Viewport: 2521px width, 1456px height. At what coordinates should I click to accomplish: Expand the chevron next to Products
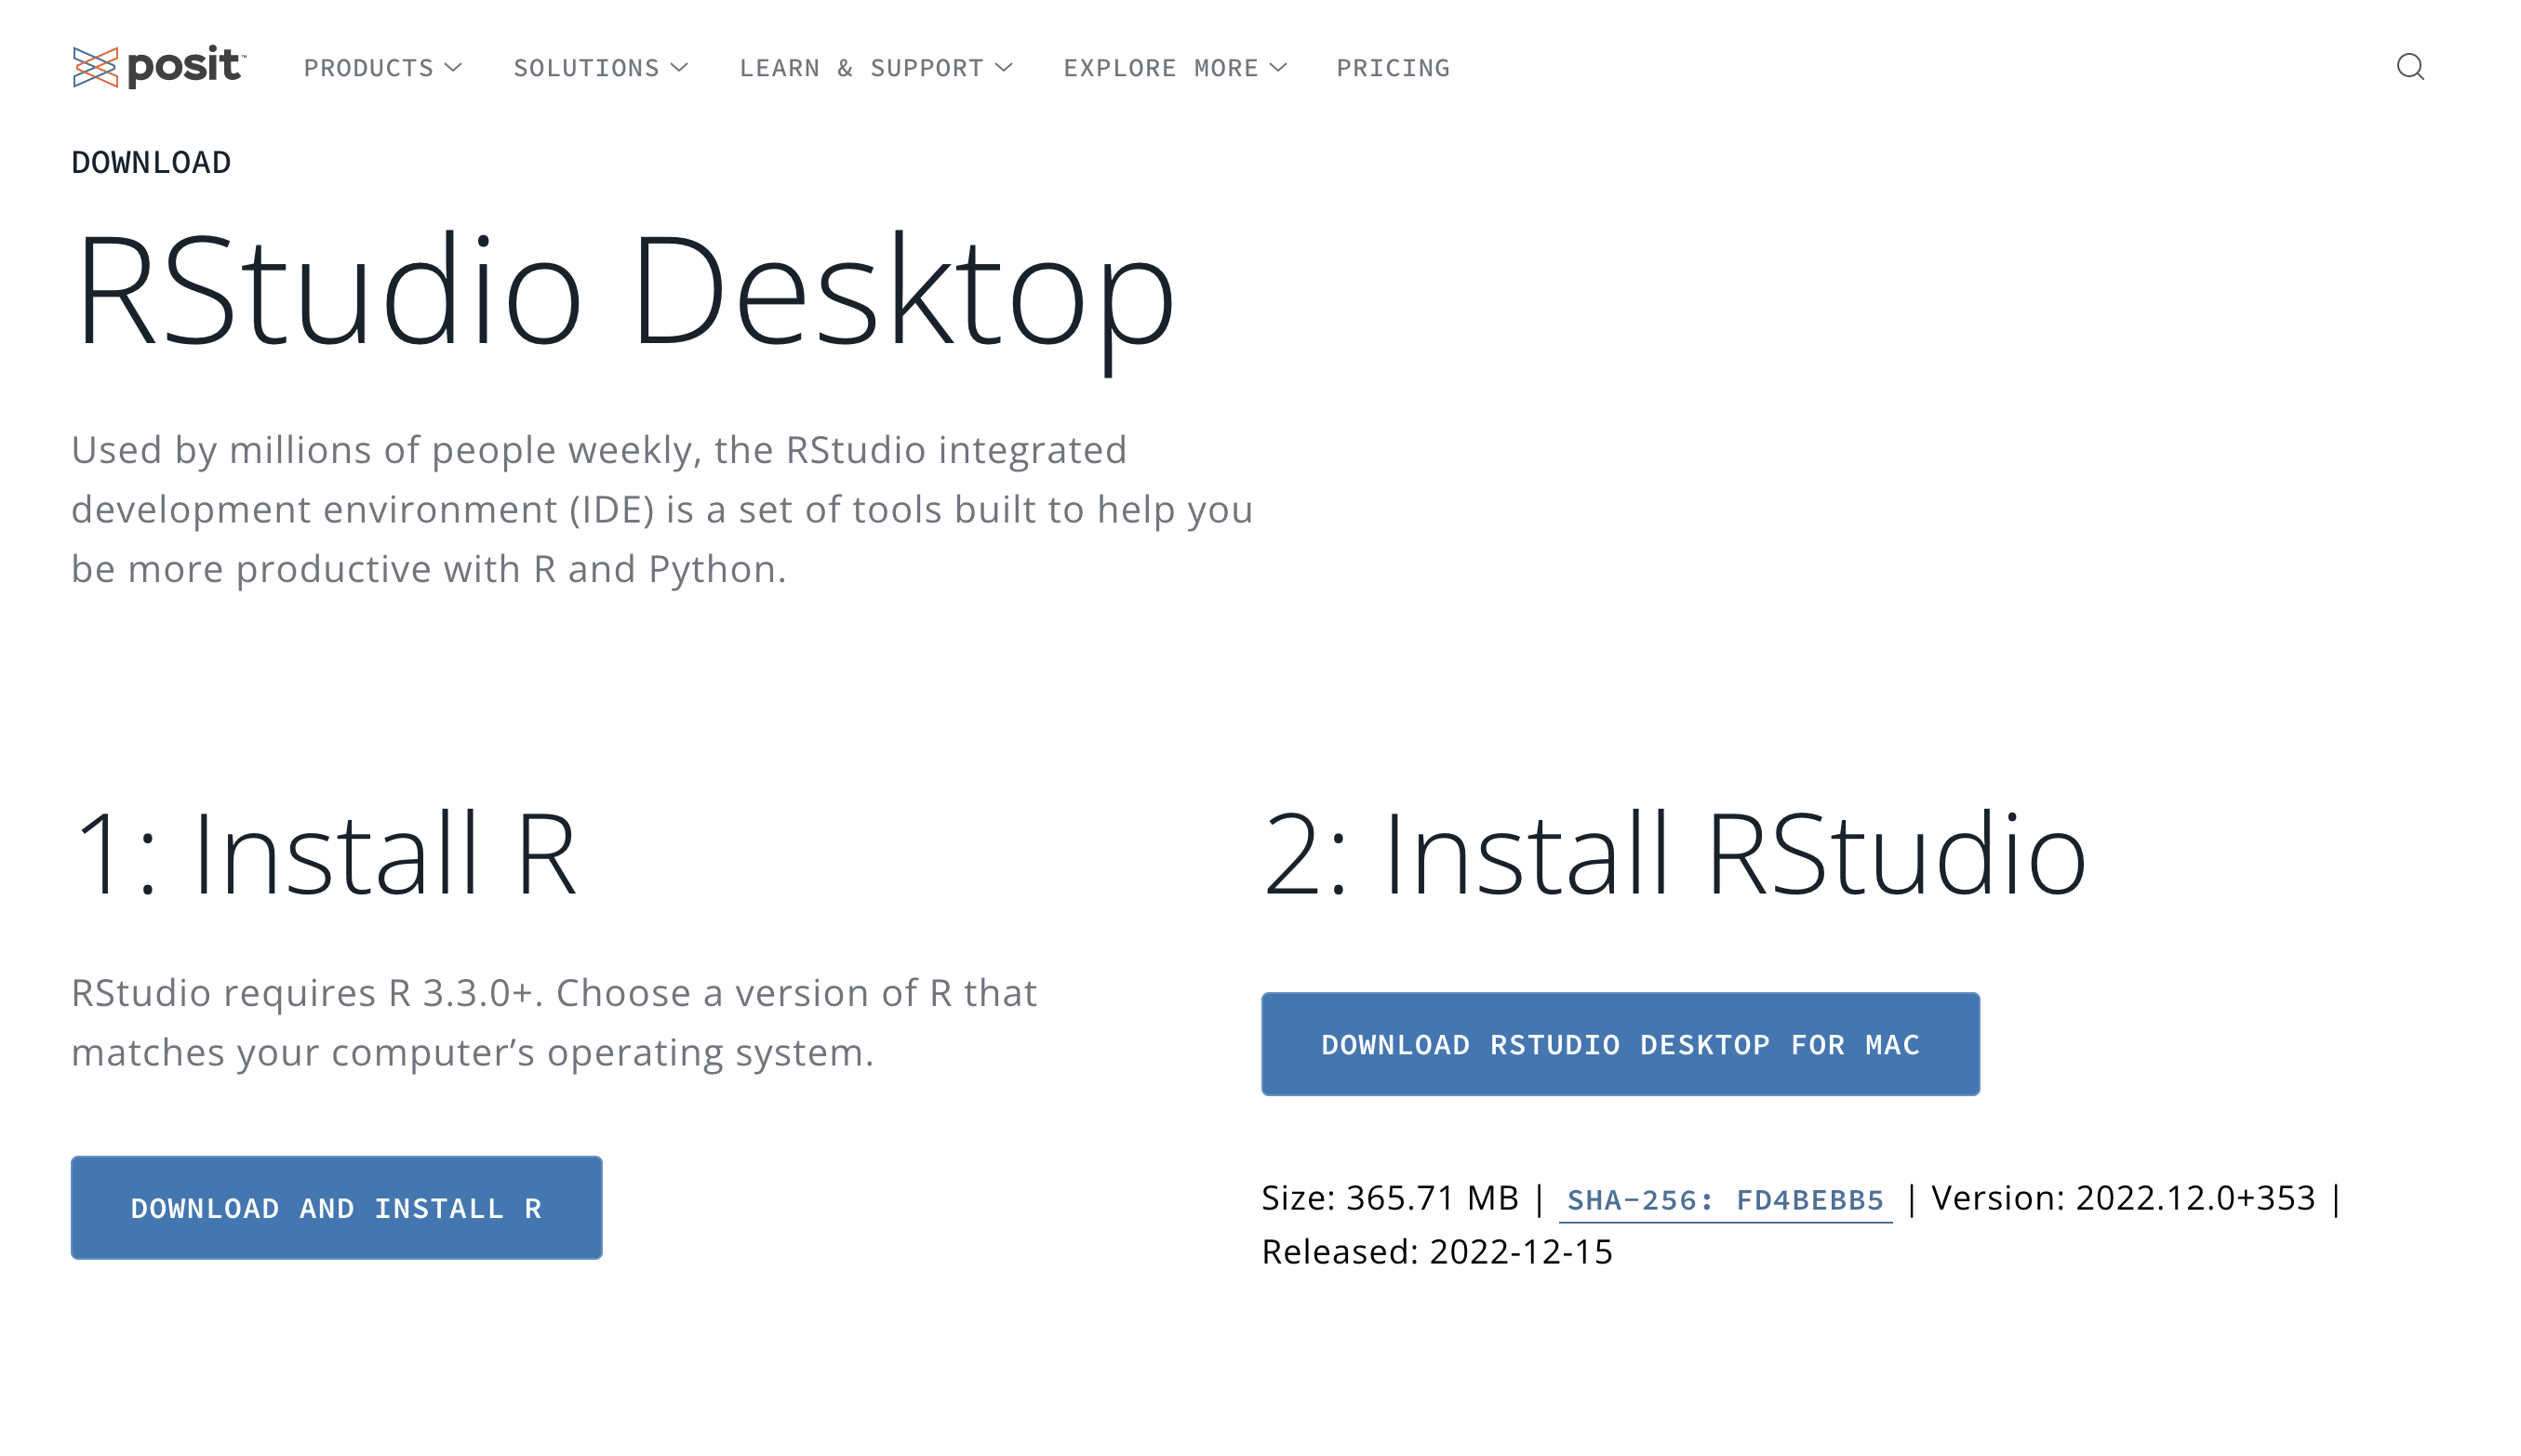pos(453,68)
